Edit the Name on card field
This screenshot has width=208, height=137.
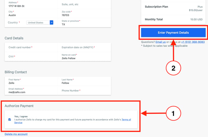click(84, 57)
